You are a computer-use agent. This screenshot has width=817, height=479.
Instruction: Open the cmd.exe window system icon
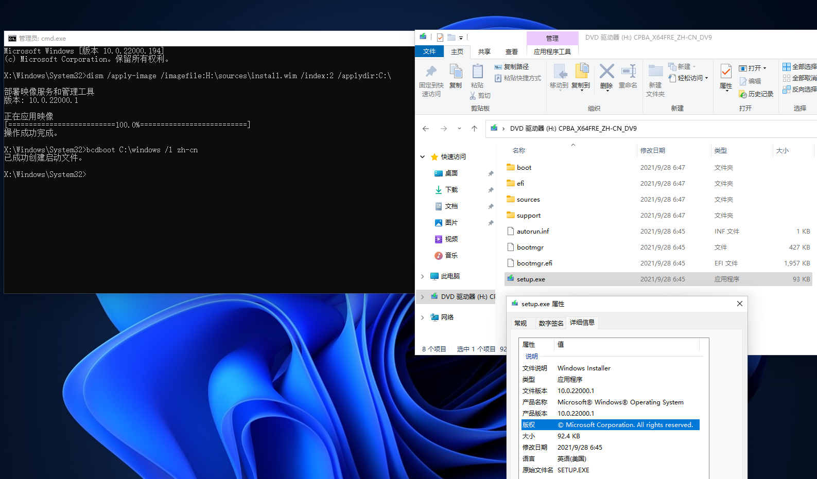tap(12, 39)
